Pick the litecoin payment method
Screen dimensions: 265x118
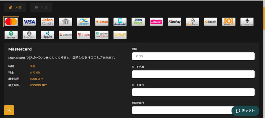pos(29,35)
